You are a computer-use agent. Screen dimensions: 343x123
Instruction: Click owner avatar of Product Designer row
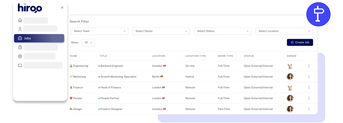(290, 109)
